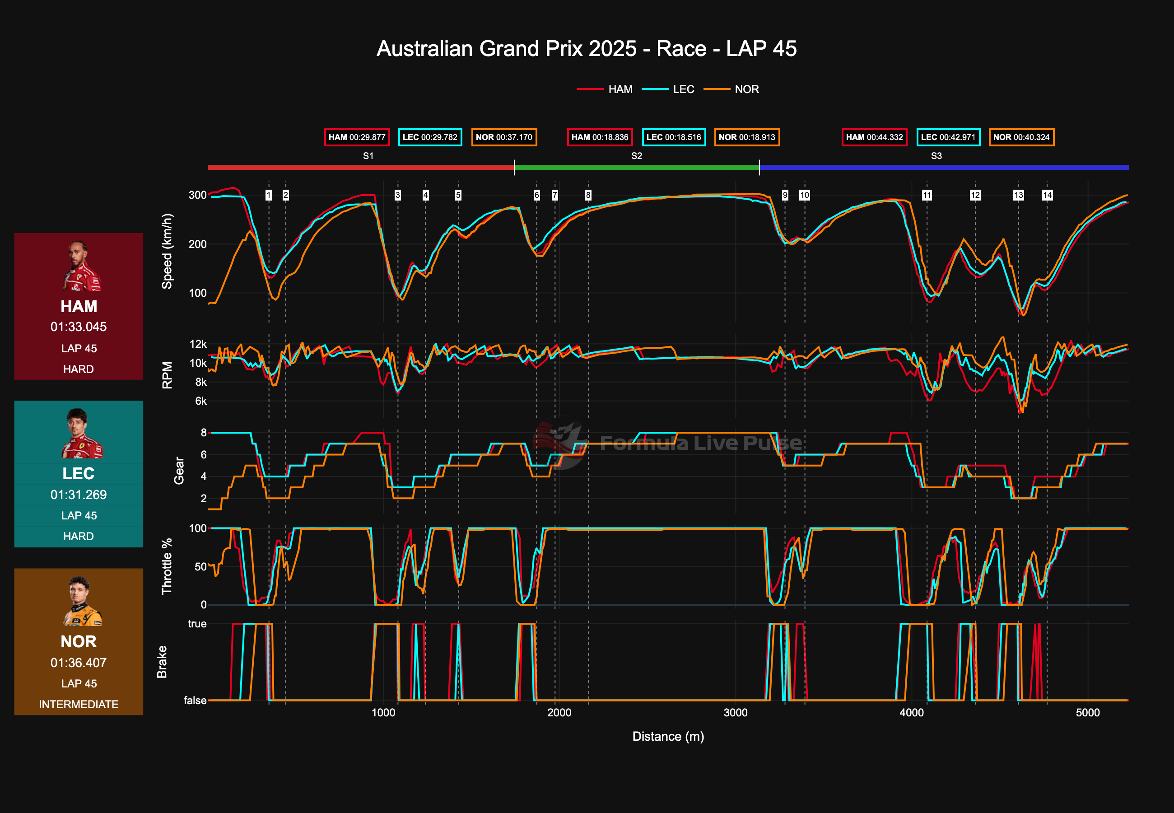1174x813 pixels.
Task: Toggle HAM trace in the legend
Action: pyautogui.click(x=605, y=89)
